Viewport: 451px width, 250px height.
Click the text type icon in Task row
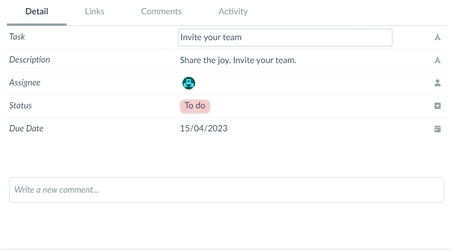pyautogui.click(x=437, y=37)
